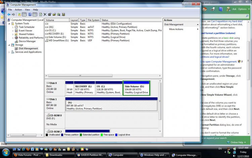Launch Word from the Quick Launch bar

coord(33,149)
